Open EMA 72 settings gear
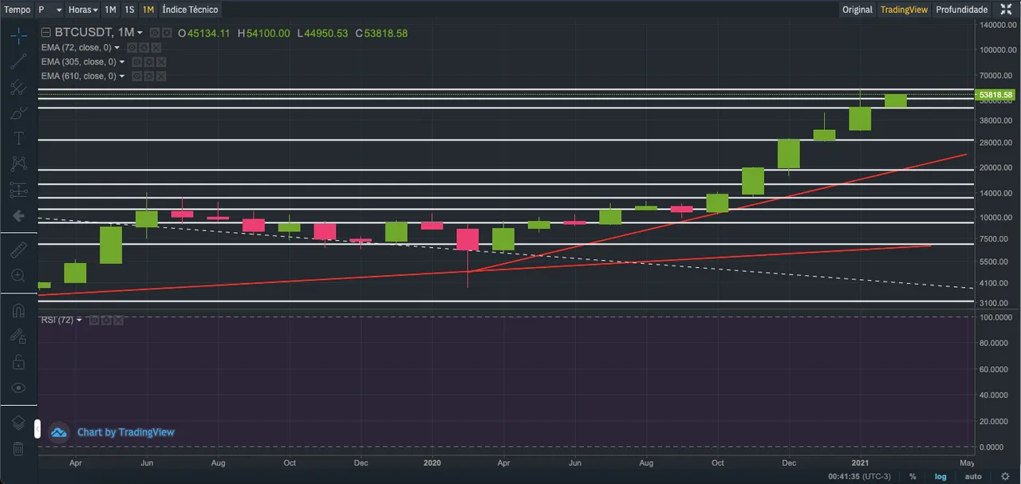 (143, 47)
